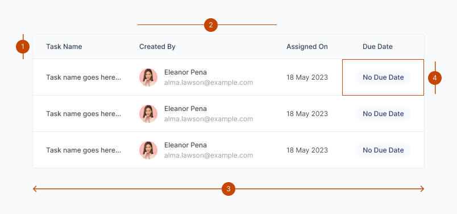This screenshot has width=457, height=214.
Task: Open the third row's task name
Action: click(84, 150)
